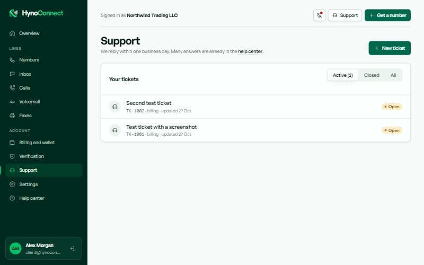This screenshot has height=265, width=424.
Task: Click Open status badge for Second test ticket
Action: coord(392,107)
